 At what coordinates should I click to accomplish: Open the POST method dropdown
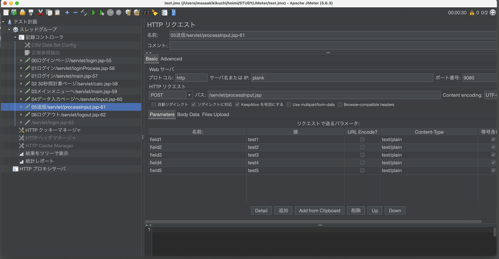click(189, 95)
